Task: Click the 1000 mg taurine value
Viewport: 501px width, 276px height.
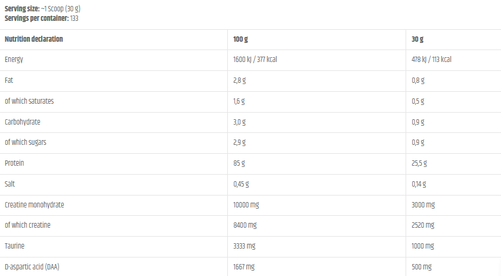Action: point(423,246)
